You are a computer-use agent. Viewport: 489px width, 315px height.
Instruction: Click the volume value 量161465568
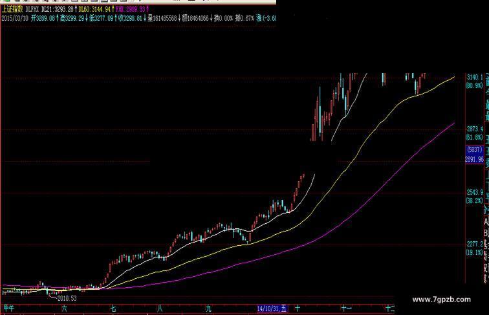[x=164, y=18]
